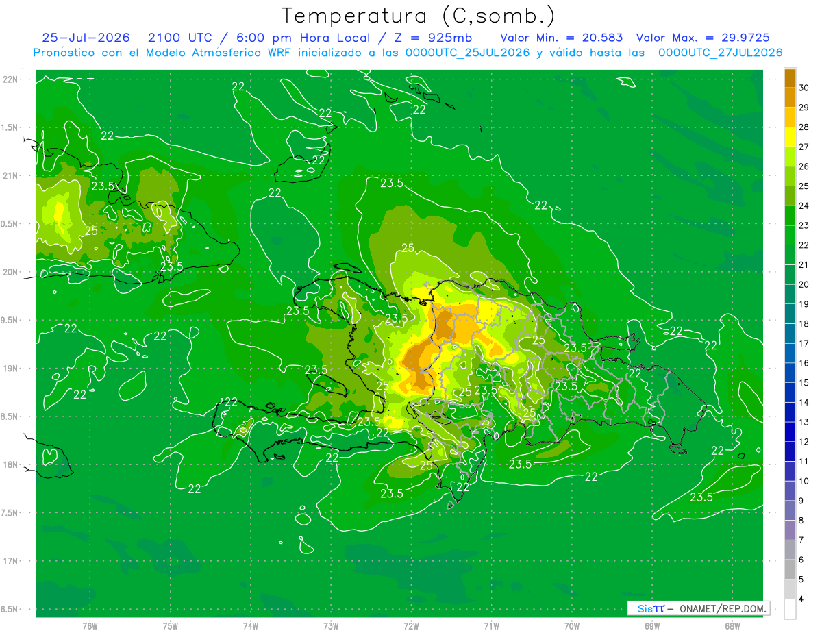The height and width of the screenshot is (635, 822).
Task: Click the colorbar scale label '17'
Action: coord(804,343)
